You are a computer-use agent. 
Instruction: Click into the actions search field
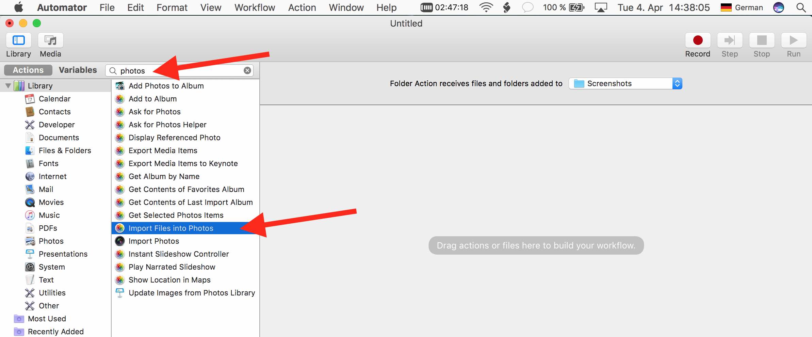(x=179, y=70)
